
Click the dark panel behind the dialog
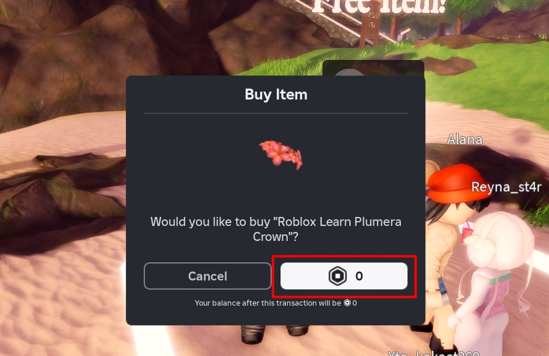coord(373,68)
